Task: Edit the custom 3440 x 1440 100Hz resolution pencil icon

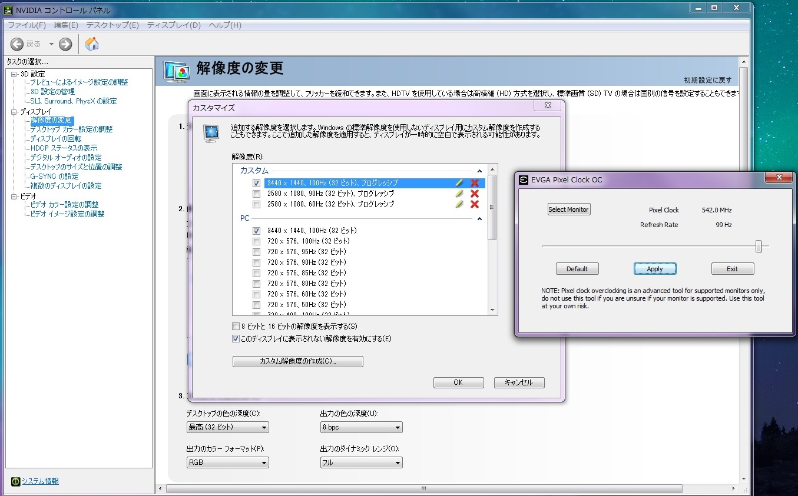Action: tap(459, 183)
